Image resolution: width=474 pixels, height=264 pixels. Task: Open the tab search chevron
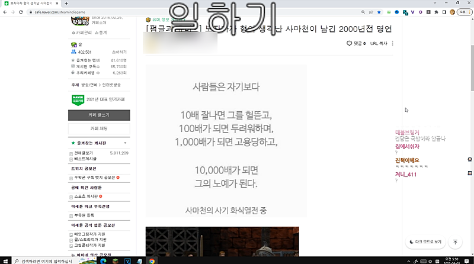(435, 3)
